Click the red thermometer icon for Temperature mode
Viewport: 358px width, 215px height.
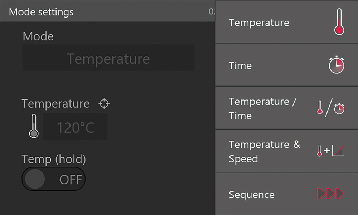point(339,22)
